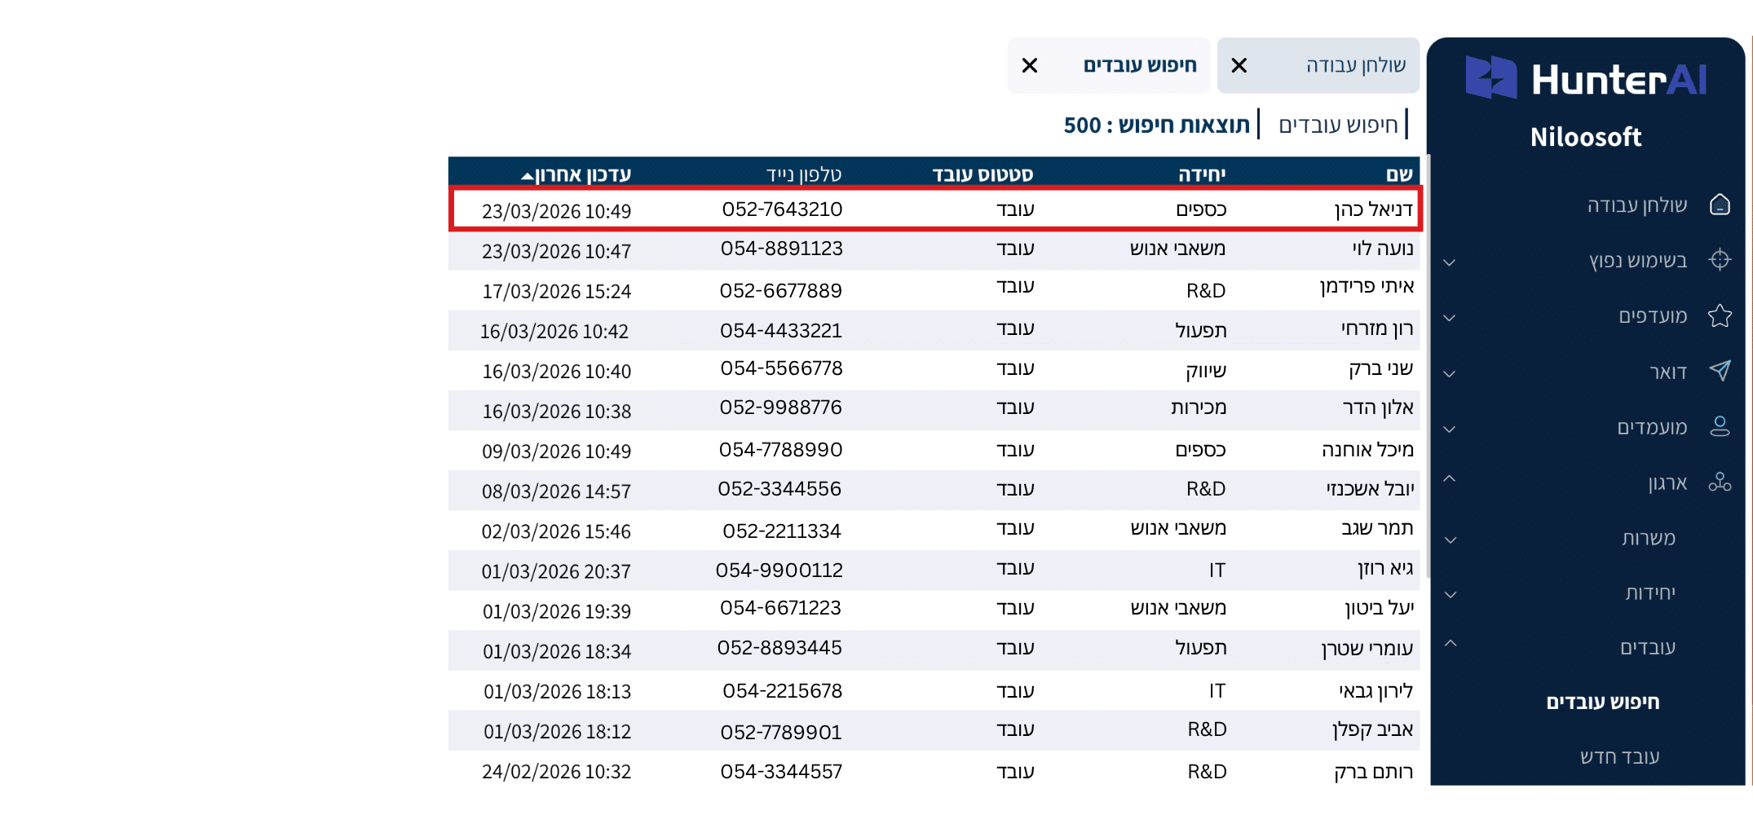Click the home icon beside שולחן עבודה

point(1720,205)
